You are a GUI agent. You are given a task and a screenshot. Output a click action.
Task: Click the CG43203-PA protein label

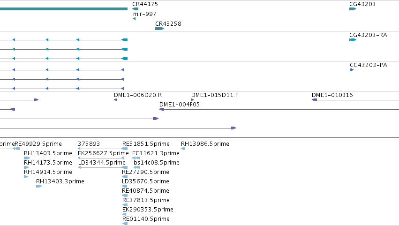(369, 65)
